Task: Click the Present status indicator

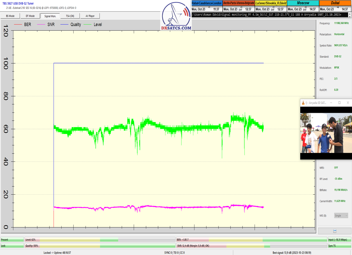Action: 12,239
